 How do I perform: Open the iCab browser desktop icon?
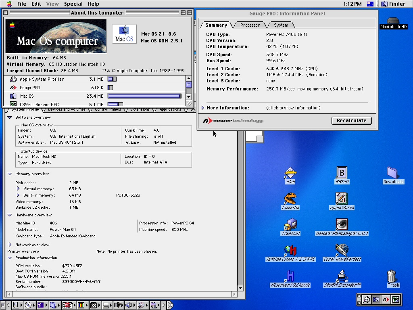290,173
